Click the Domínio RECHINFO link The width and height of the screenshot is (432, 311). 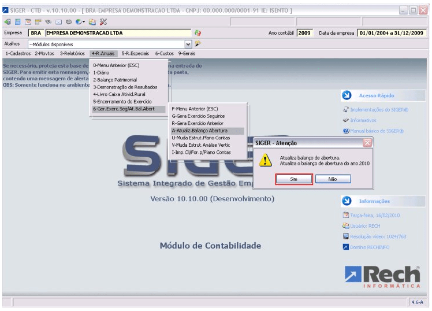pyautogui.click(x=370, y=247)
